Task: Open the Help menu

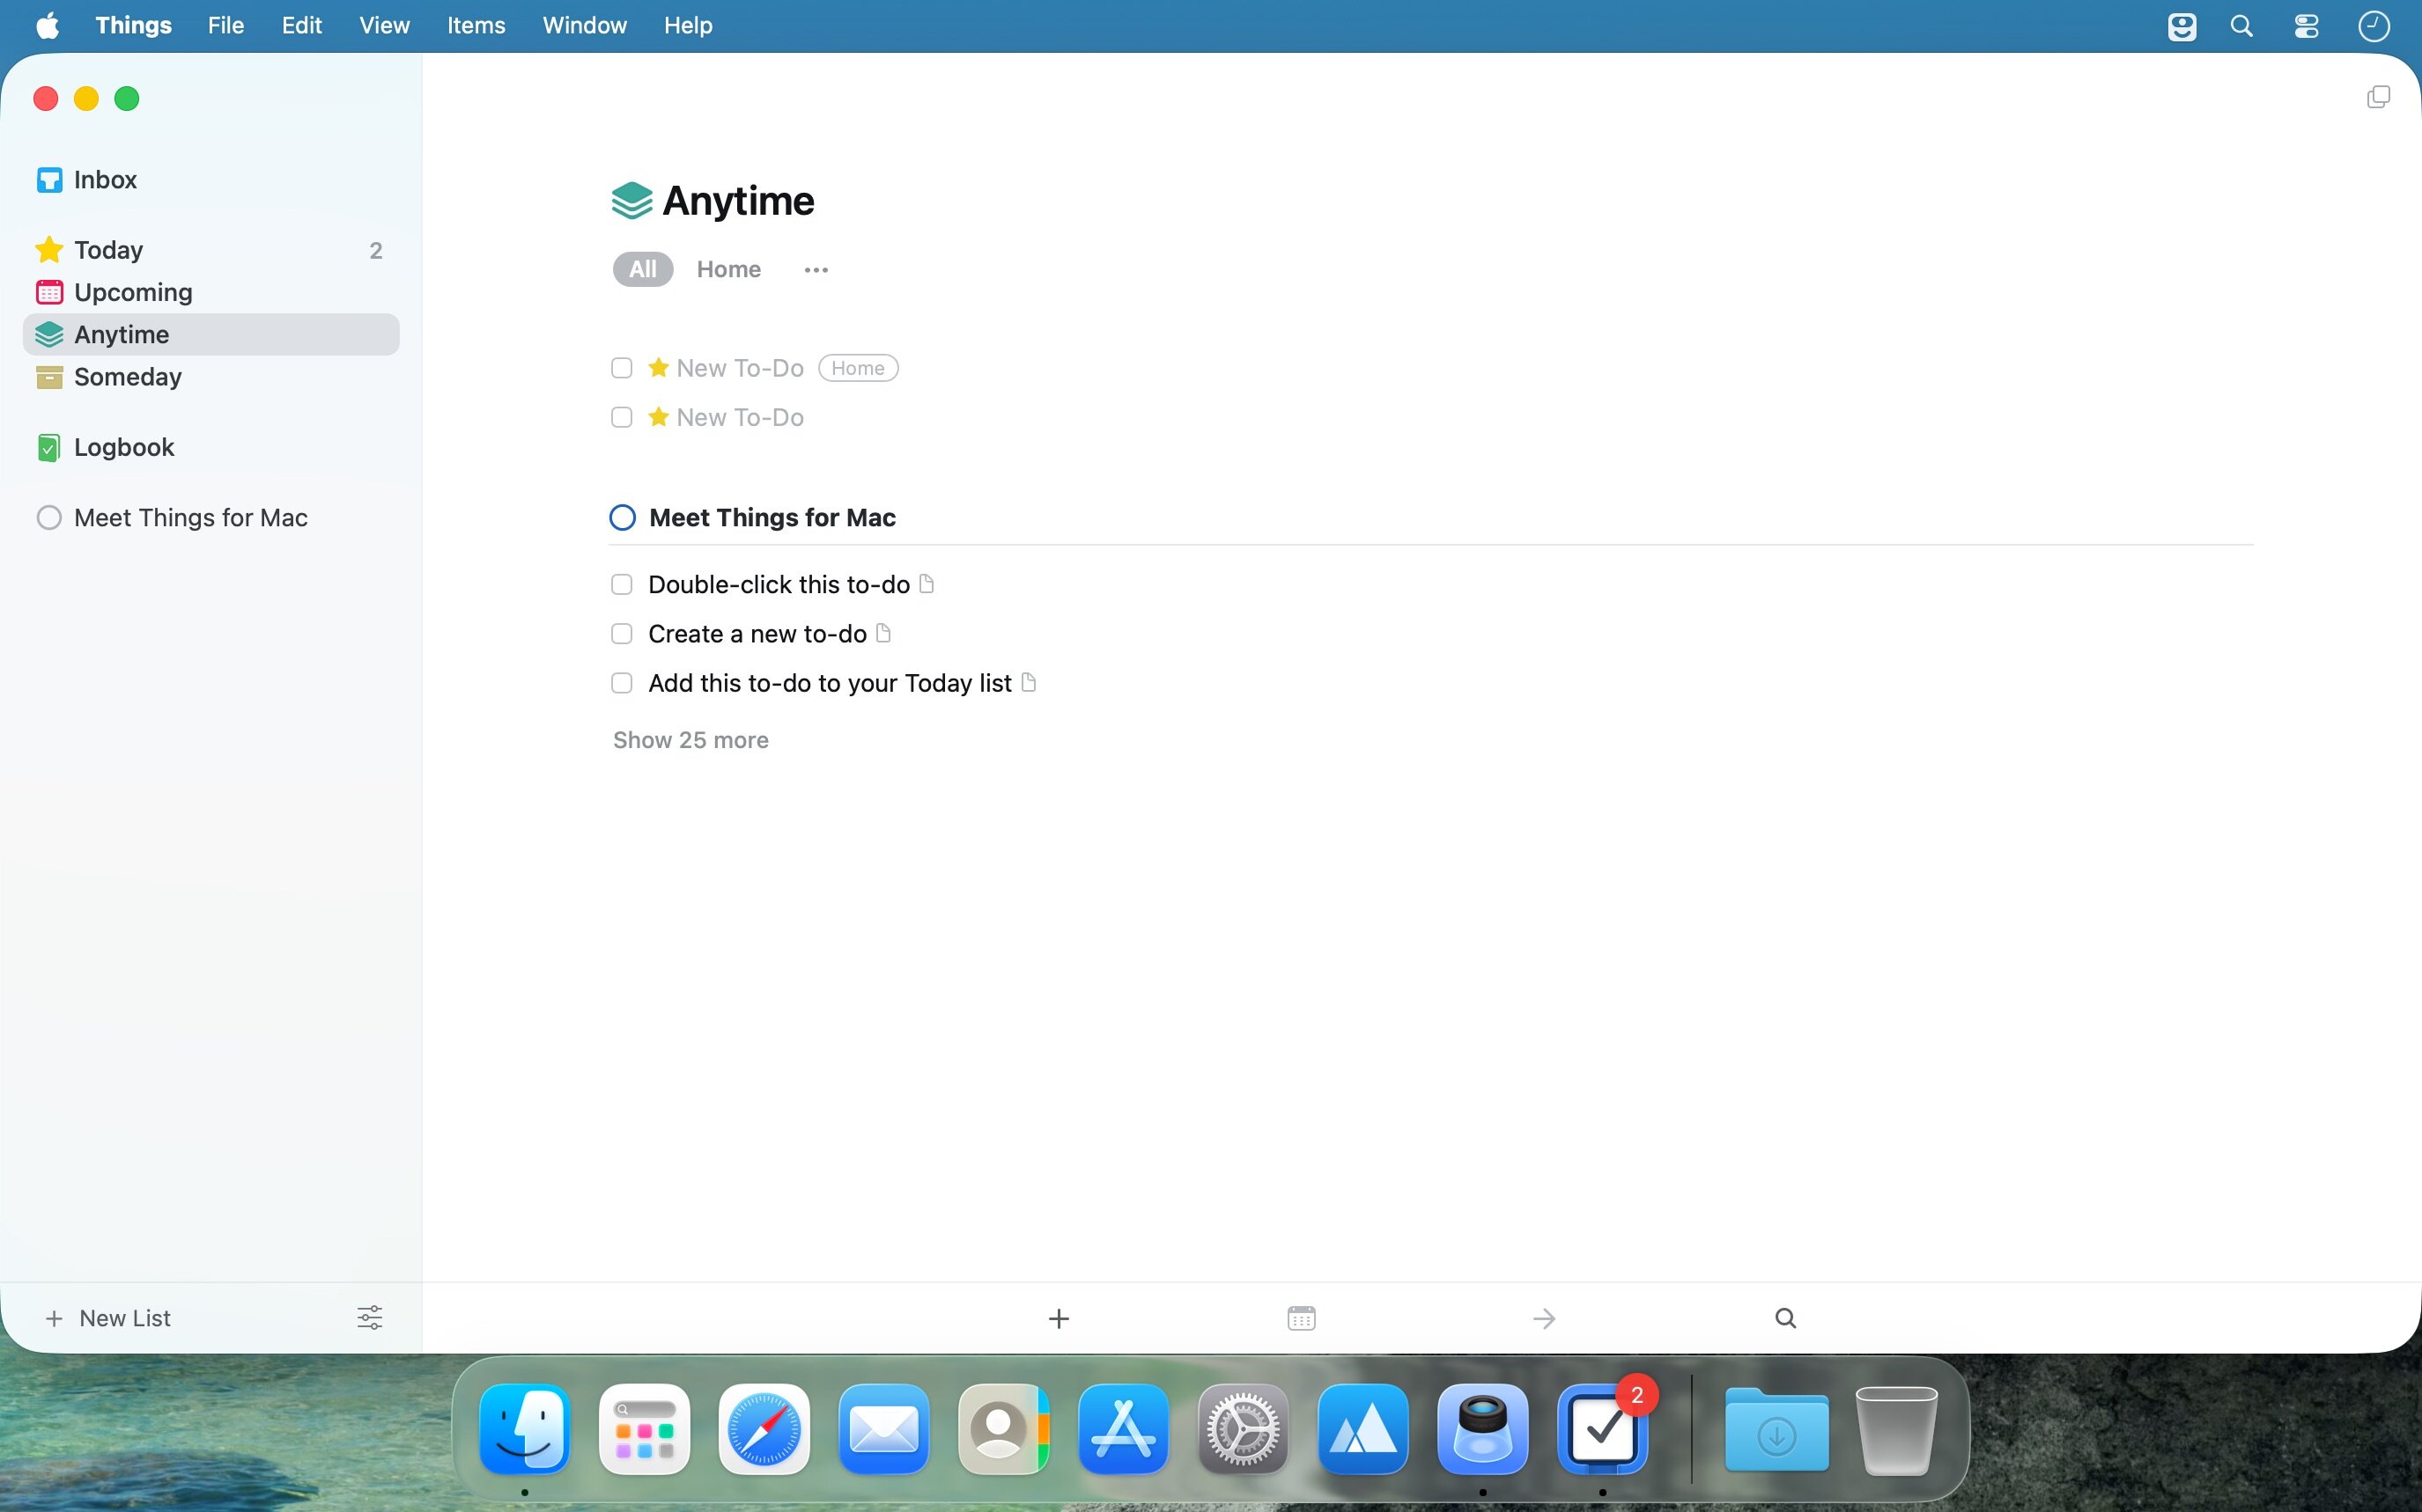Action: (688, 25)
